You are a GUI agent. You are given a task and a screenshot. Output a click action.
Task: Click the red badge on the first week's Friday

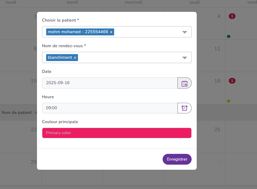(x=232, y=16)
